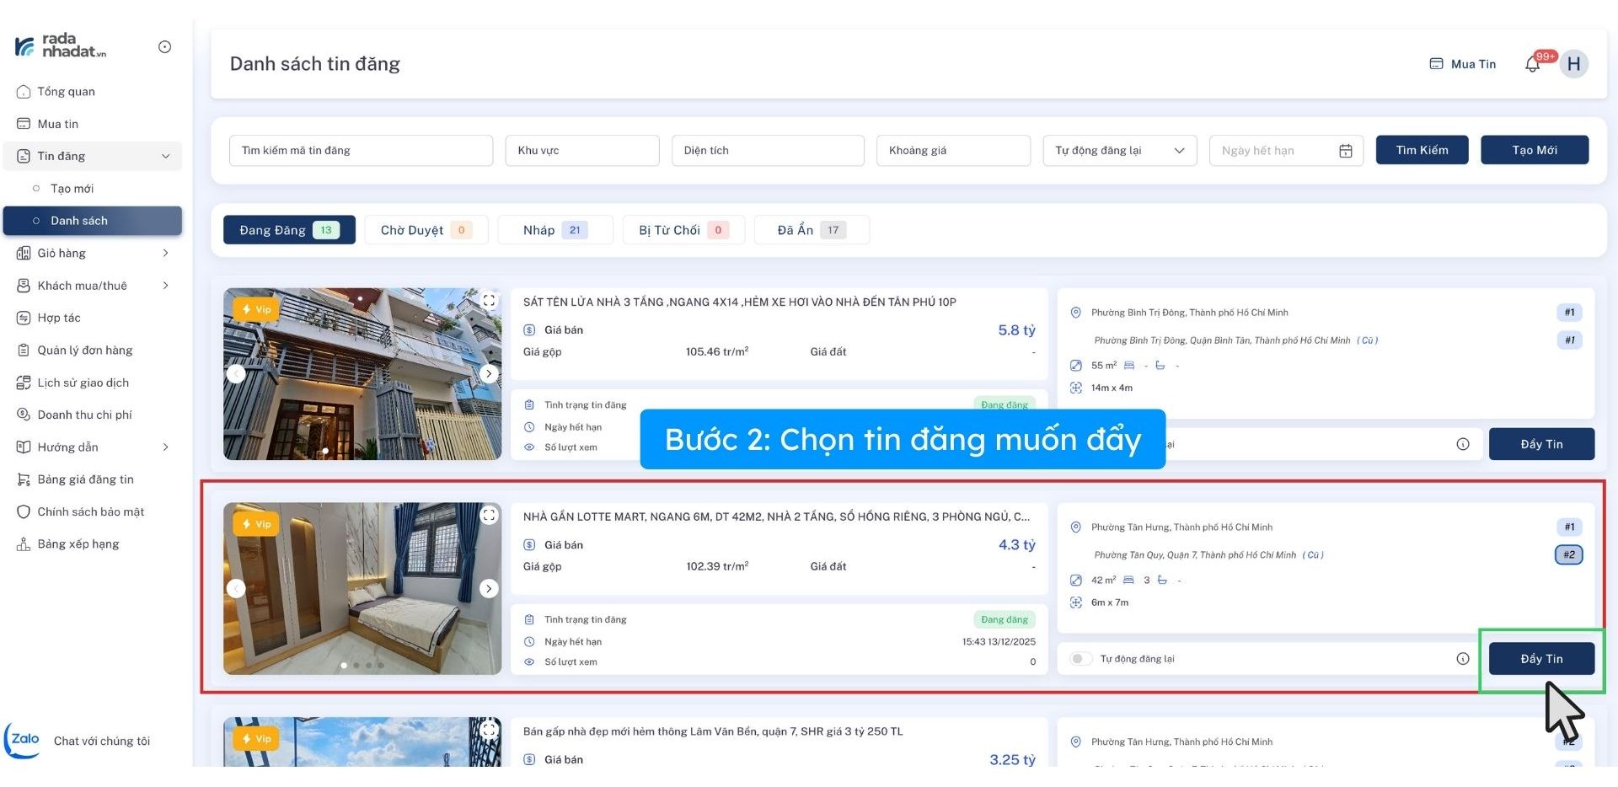Click Đẩy Tin for the Lotte Mart listing
The height and width of the screenshot is (787, 1618).
[1540, 659]
